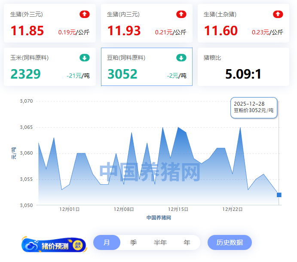Click the 生猪(内三元) price 11.93 value
This screenshot has height=262, width=297.
(x=124, y=31)
